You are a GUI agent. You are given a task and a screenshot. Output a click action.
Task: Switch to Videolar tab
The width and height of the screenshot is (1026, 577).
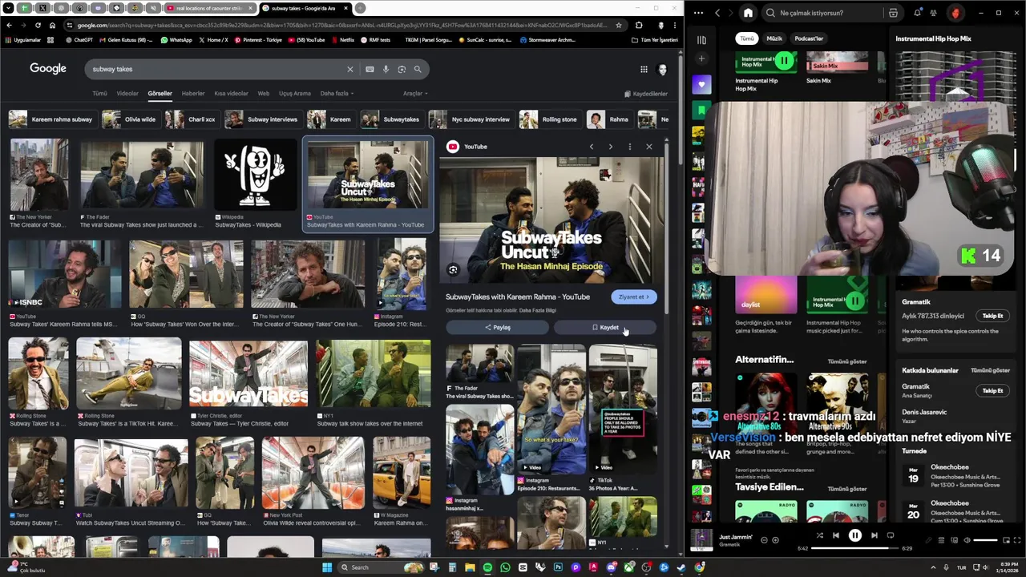127,94
